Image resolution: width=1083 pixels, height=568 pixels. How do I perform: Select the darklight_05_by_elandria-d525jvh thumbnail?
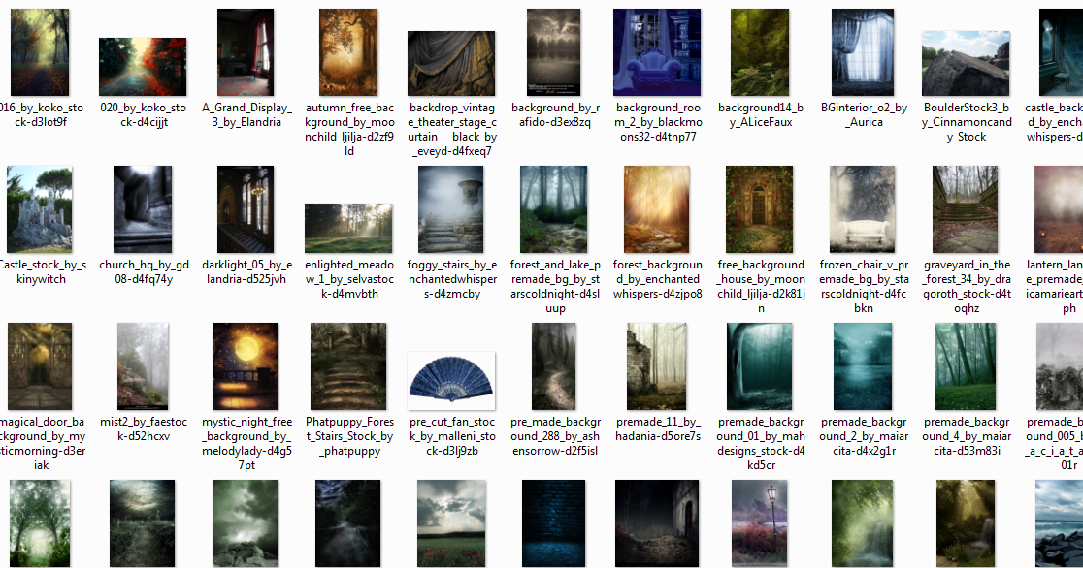click(246, 209)
